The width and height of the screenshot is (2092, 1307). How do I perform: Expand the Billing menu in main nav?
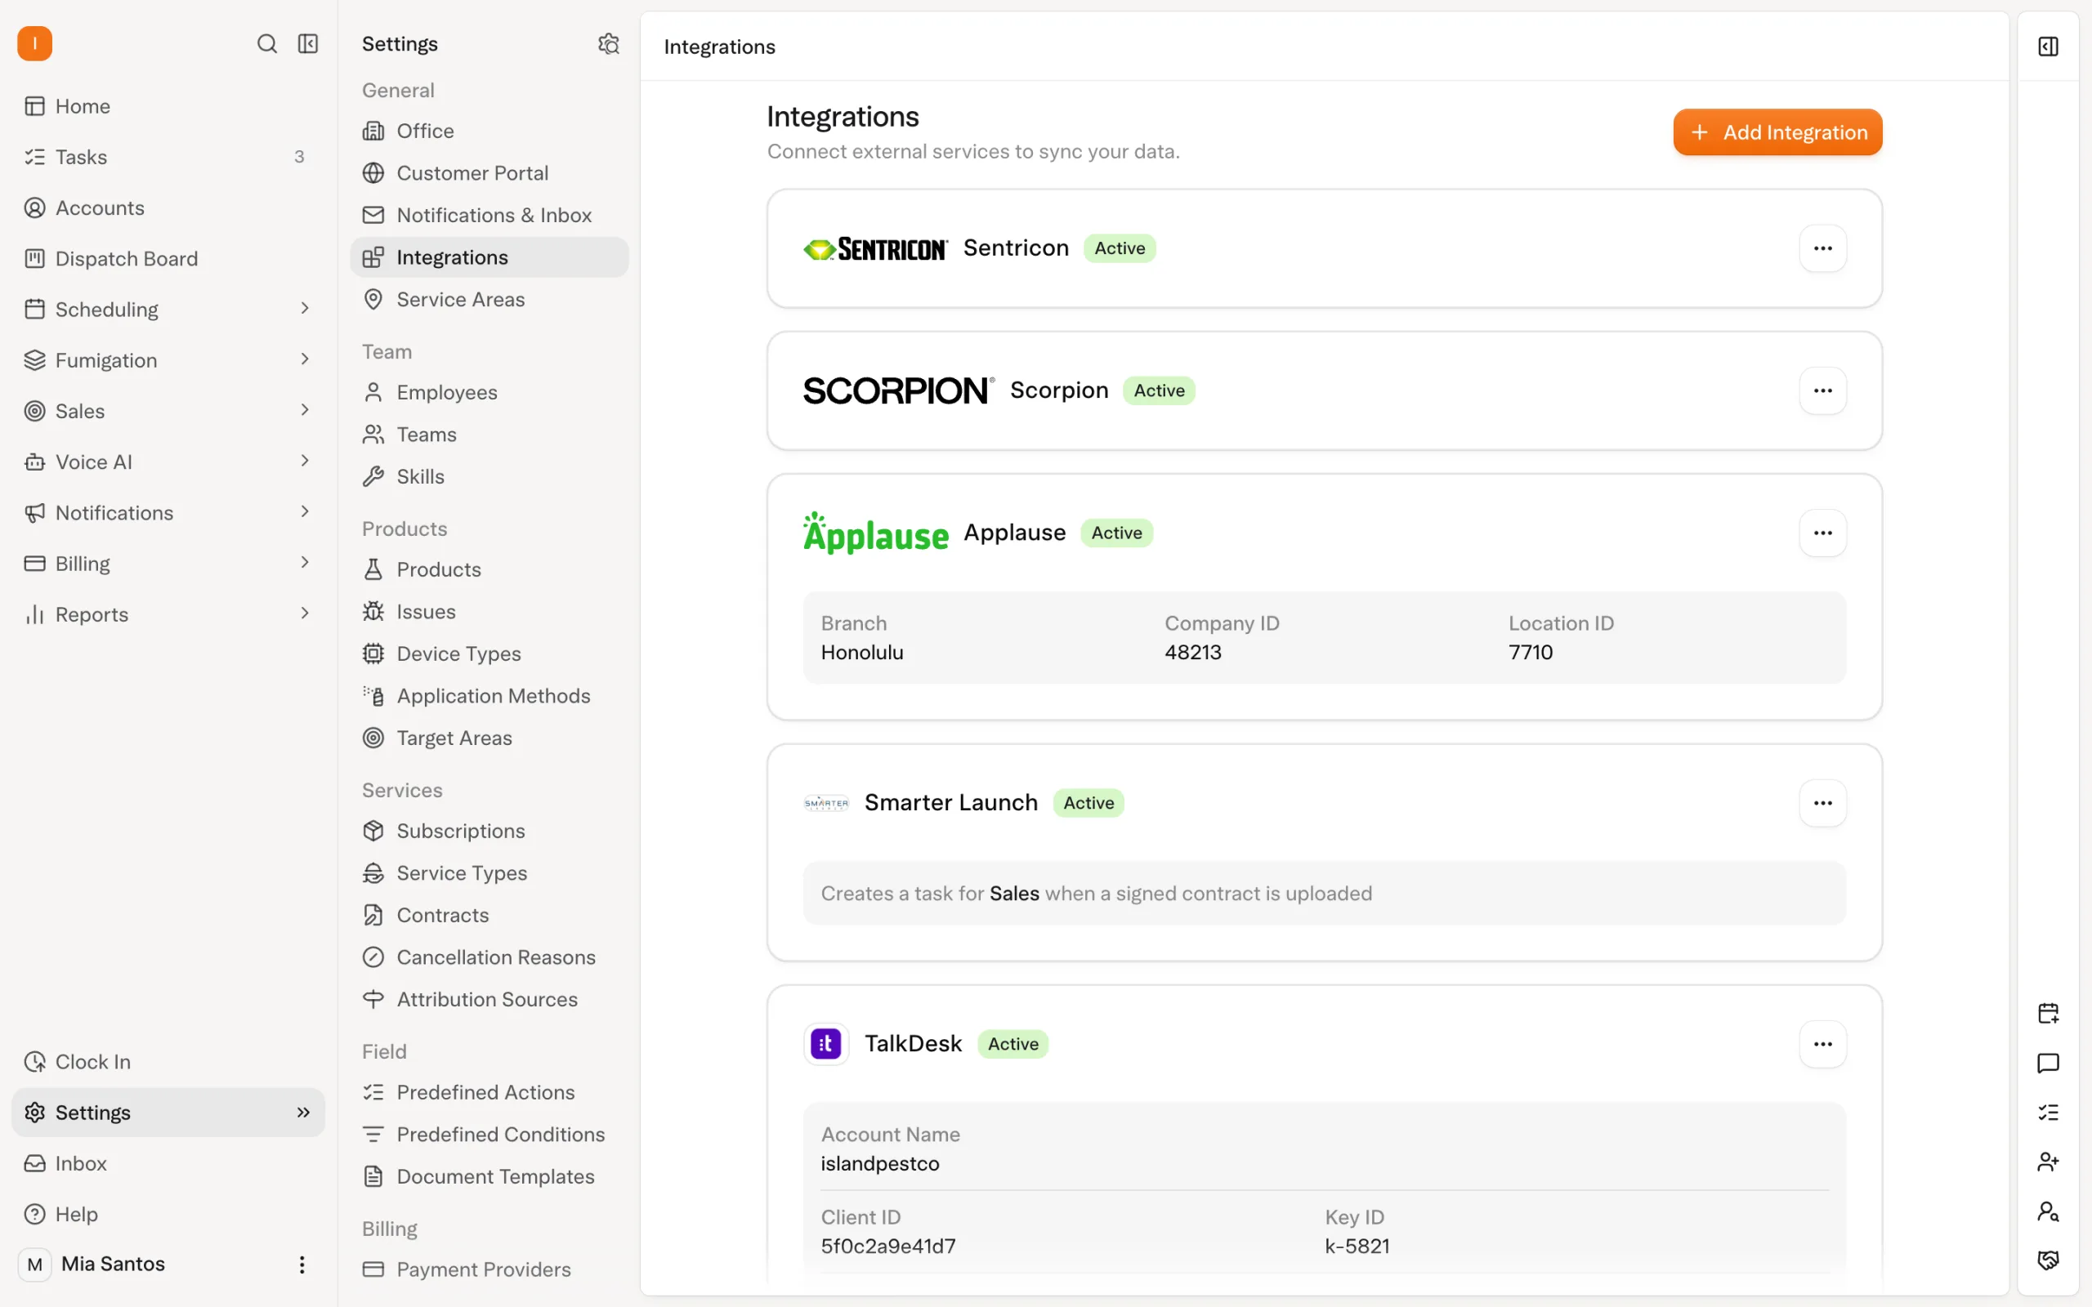click(x=168, y=564)
